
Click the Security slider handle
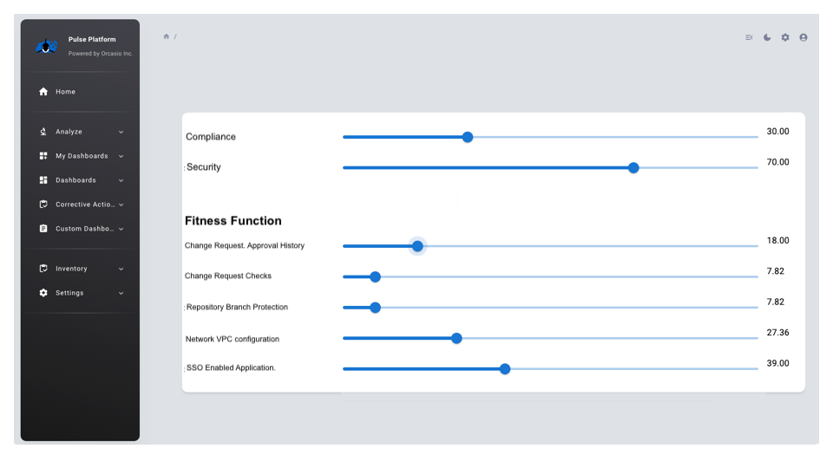click(x=633, y=167)
